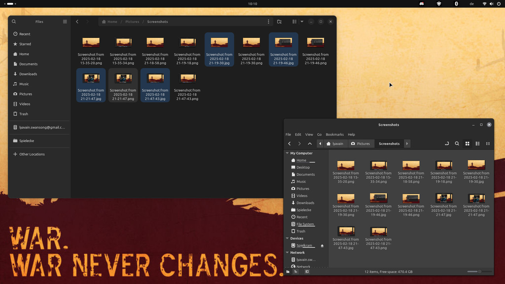Select Screenshot 21-21-47.jpg in Screenshots window
505x284 pixels.
pyautogui.click(x=443, y=205)
